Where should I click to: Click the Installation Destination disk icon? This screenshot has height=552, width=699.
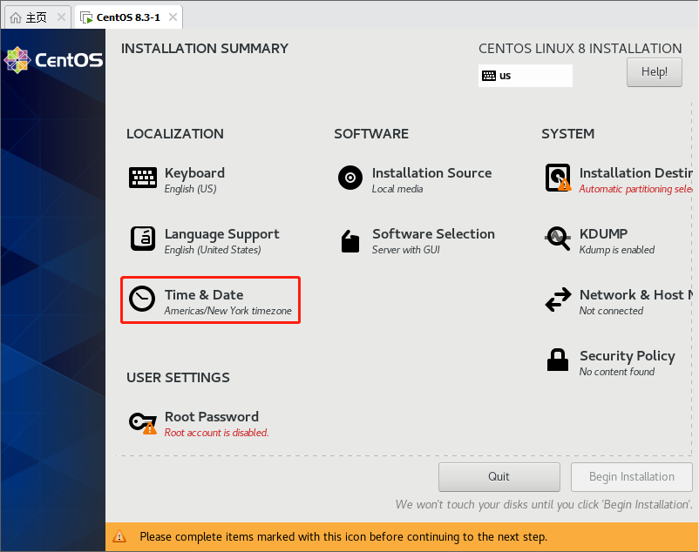[558, 178]
